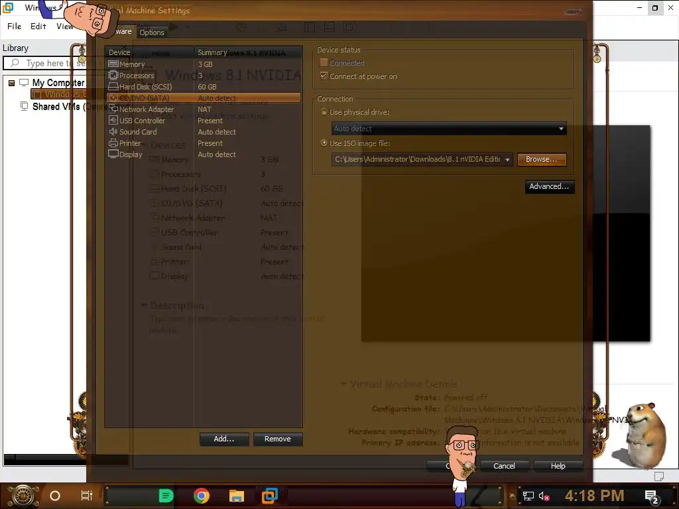Open the steampunk Start button
The height and width of the screenshot is (509, 679).
[23, 496]
